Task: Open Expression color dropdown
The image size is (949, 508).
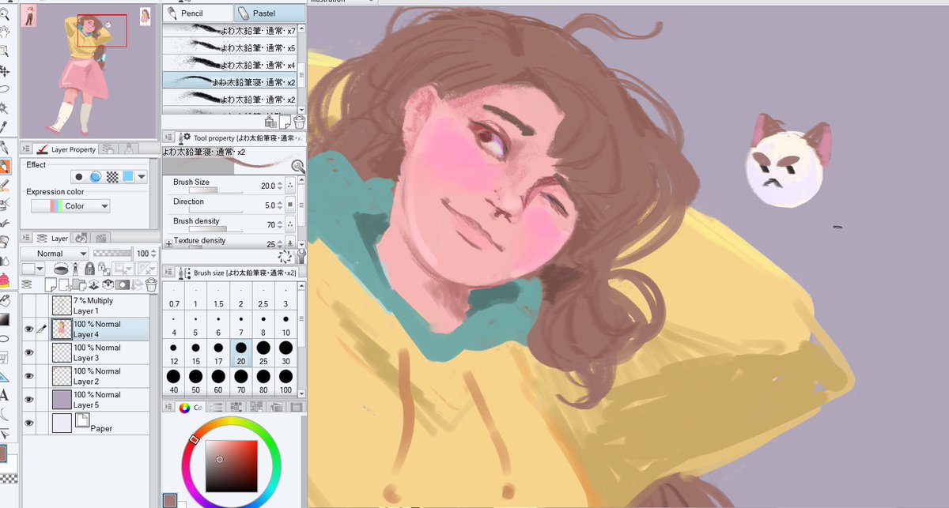Action: [x=70, y=206]
